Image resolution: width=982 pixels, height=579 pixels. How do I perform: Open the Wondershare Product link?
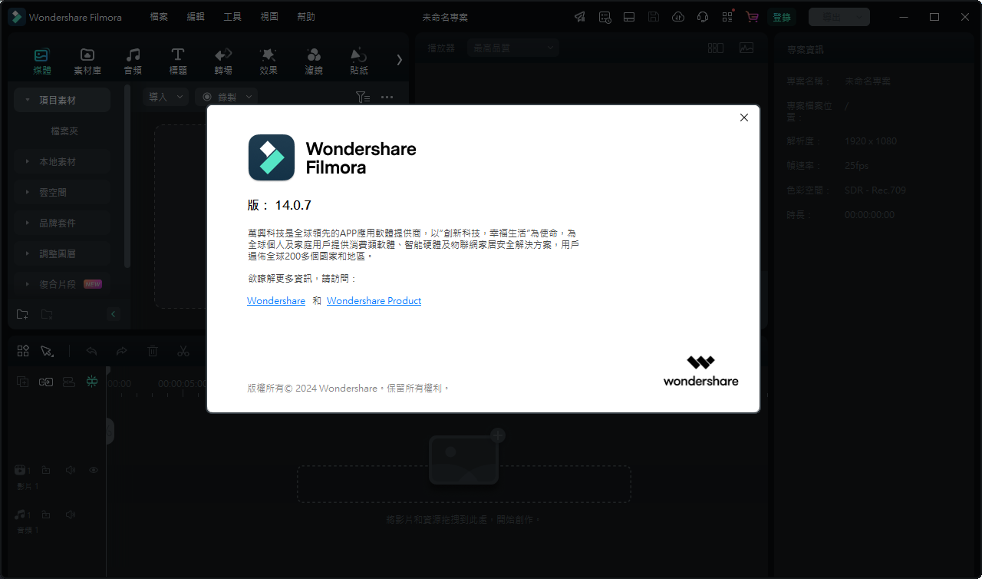[374, 301]
